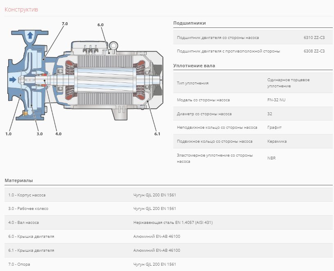334x271 pixels.
Task: Click the pump cross-section diagram
Action: [x=85, y=79]
